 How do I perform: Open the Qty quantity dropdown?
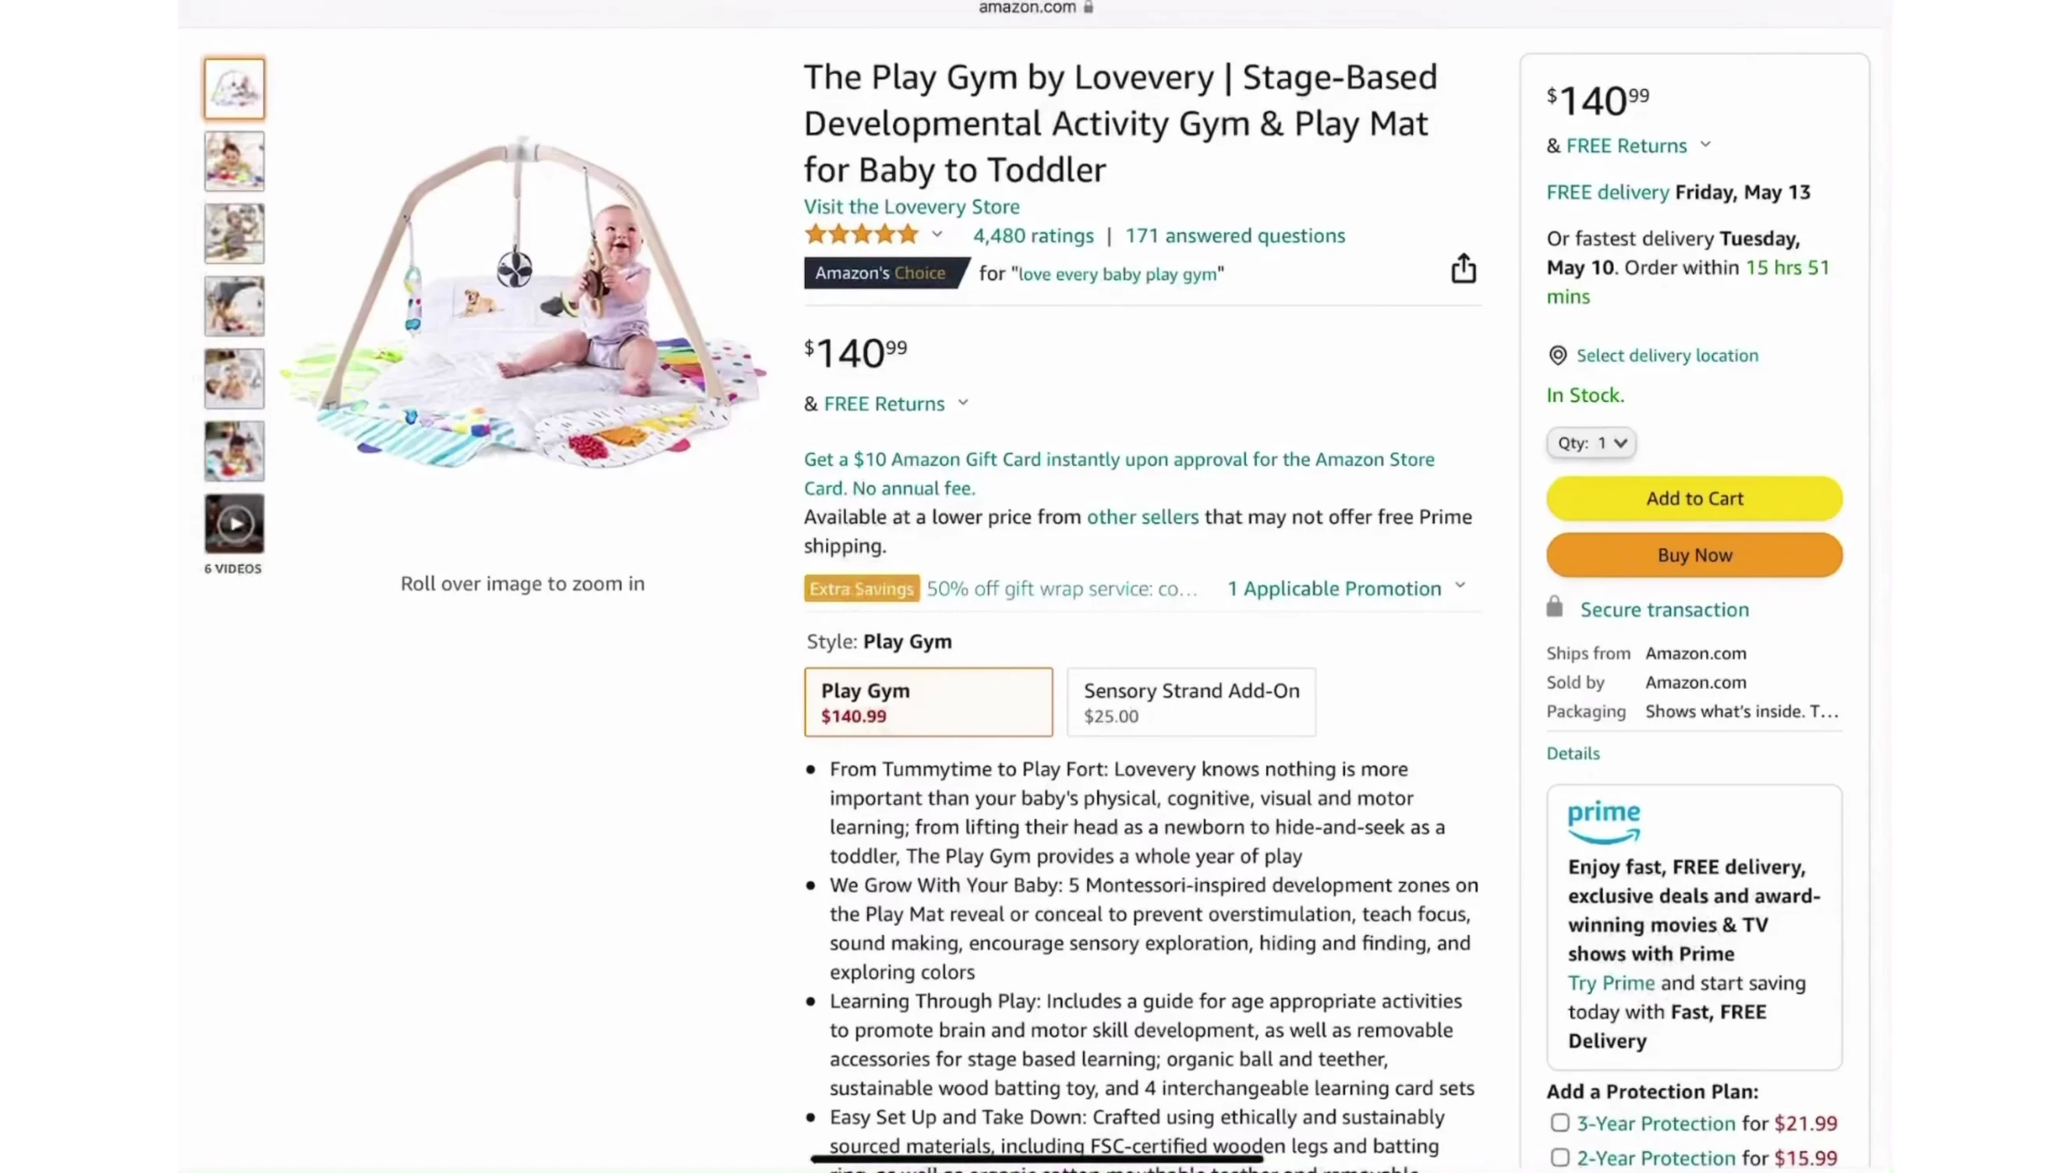point(1591,443)
